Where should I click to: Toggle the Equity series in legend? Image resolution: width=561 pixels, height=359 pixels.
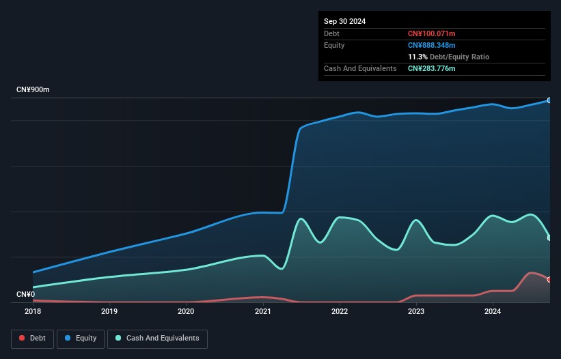80,339
